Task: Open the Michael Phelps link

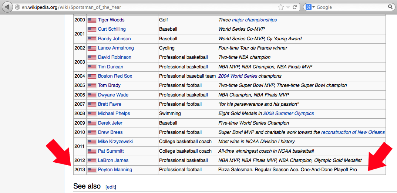Action: [x=114, y=113]
